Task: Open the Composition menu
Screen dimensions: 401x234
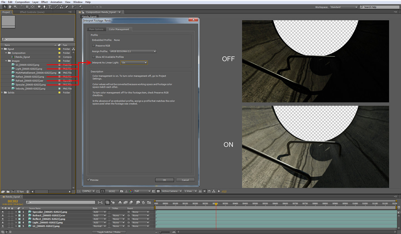Action: [x=22, y=2]
